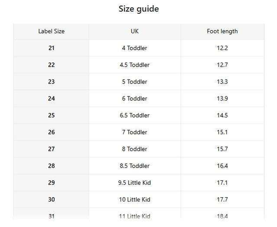
Task: Select label size 24 cell
Action: click(52, 99)
